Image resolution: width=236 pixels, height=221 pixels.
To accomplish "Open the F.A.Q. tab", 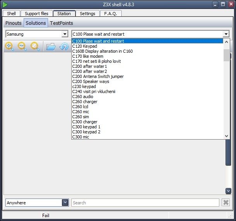I will (110, 14).
